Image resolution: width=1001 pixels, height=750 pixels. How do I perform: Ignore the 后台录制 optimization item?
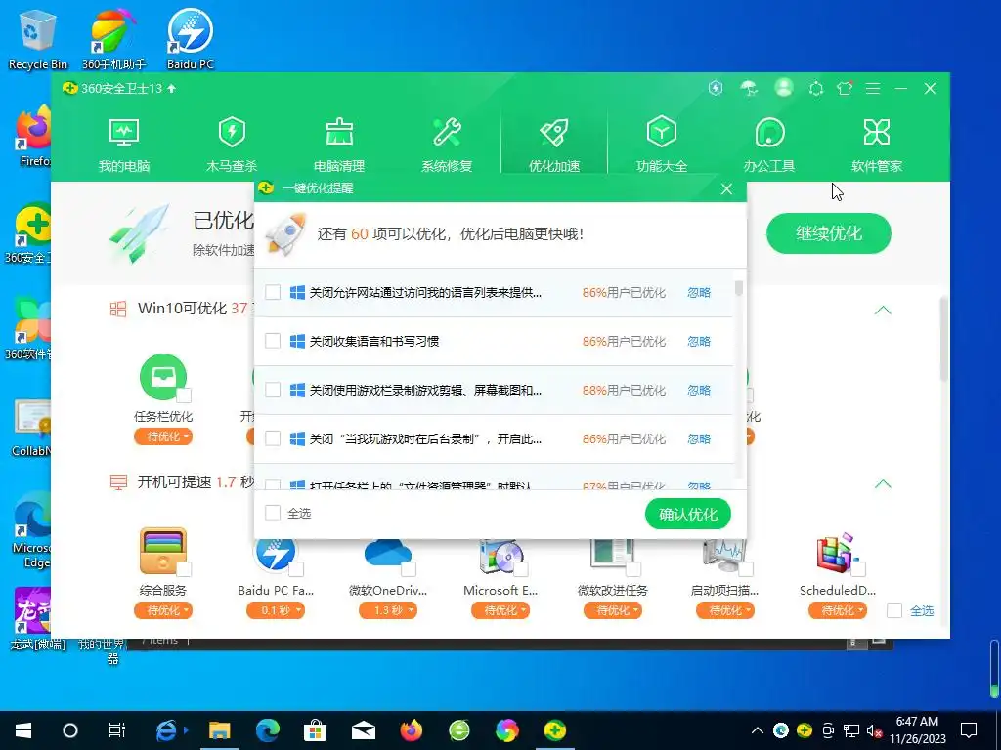[x=699, y=438]
